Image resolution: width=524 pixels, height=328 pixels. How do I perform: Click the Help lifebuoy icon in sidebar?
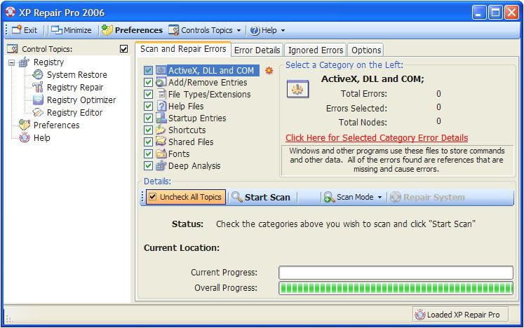point(25,138)
